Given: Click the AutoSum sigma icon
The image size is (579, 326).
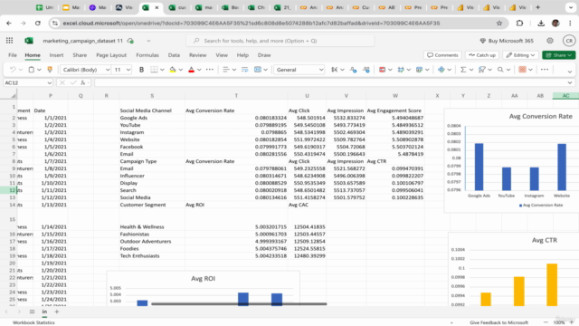Looking at the screenshot, I should 463,70.
